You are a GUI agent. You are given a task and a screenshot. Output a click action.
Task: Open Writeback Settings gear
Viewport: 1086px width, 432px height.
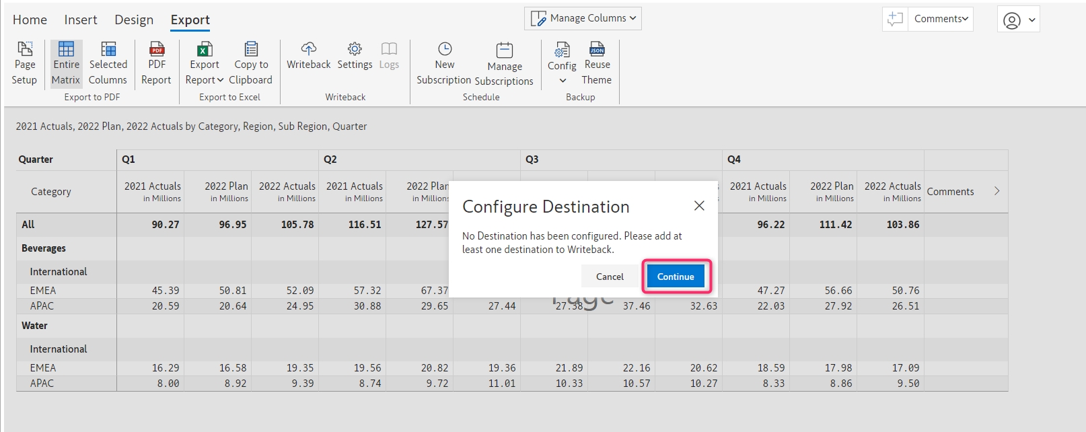click(x=355, y=49)
